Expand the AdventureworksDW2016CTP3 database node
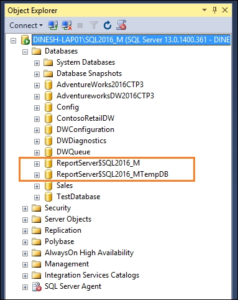Screen dimensions: 238x300 pyautogui.click(x=37, y=96)
